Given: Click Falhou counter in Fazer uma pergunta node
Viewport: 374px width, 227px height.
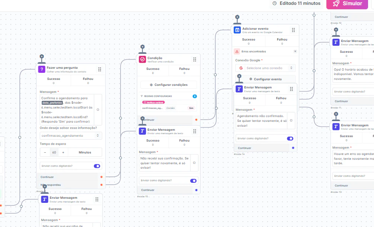Looking at the screenshot, I should pos(88,81).
